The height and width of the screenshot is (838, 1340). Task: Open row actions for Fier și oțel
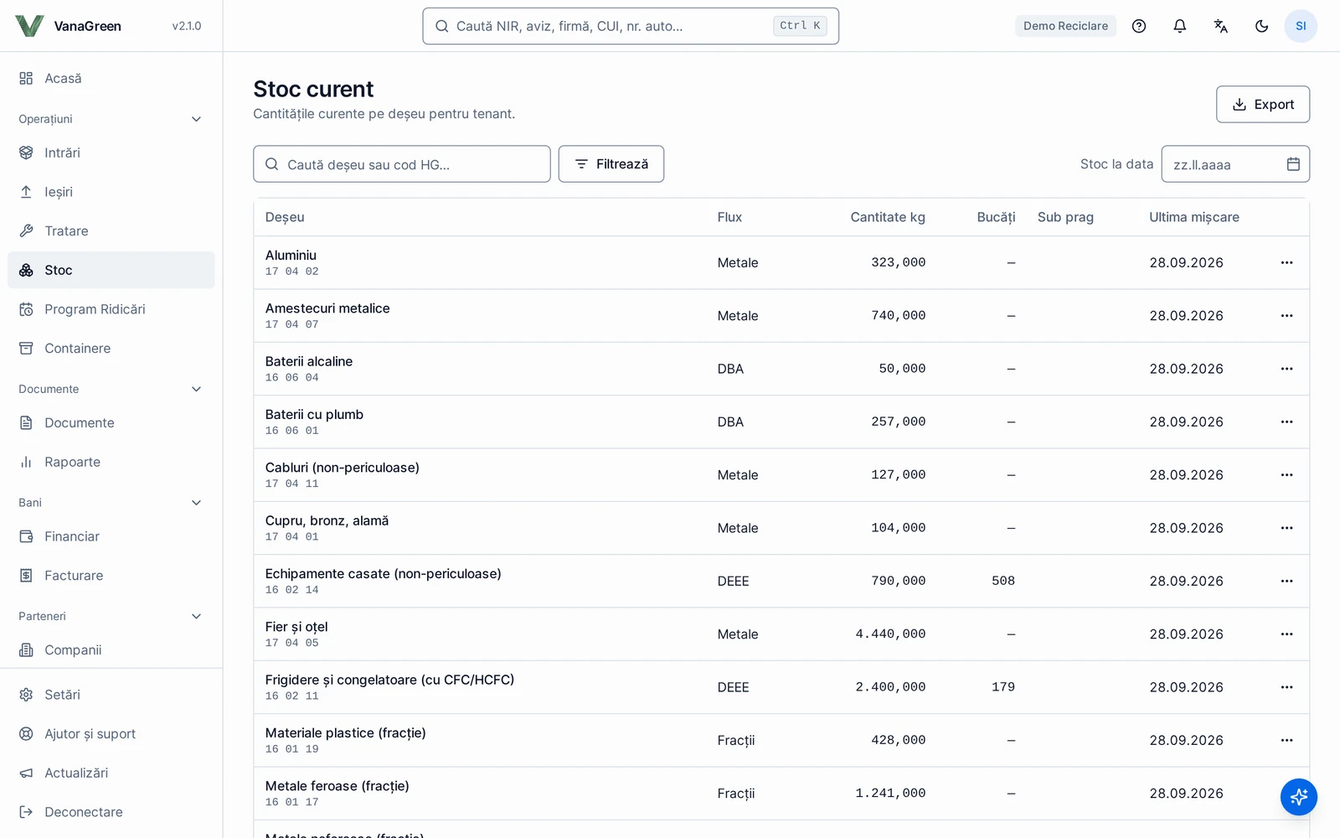(1286, 634)
